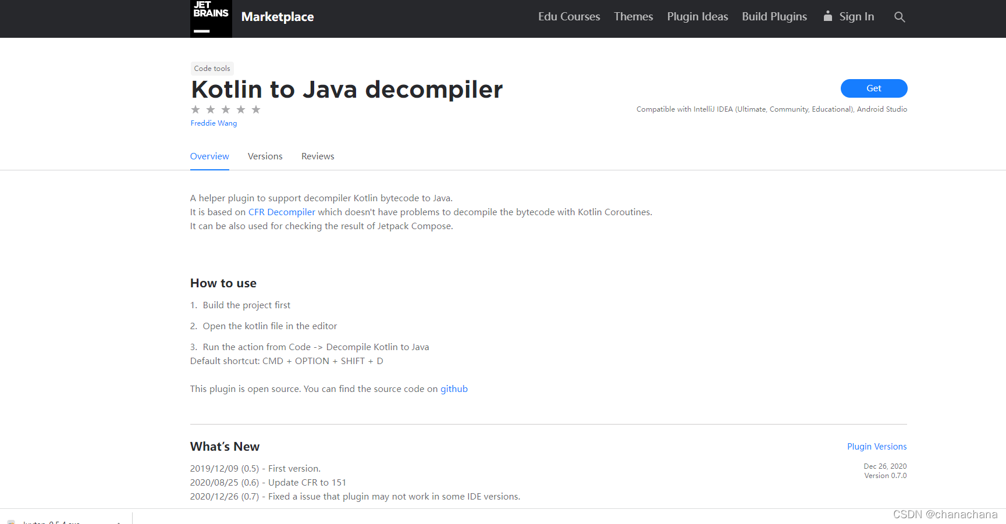The height and width of the screenshot is (524, 1006).
Task: Switch to the Reviews tab
Action: click(x=318, y=156)
